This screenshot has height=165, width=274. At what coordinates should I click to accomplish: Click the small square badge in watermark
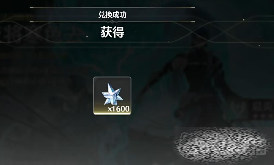[x=261, y=151]
